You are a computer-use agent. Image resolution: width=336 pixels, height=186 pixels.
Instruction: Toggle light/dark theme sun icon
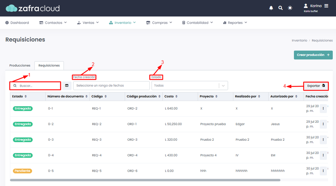pyautogui.click(x=290, y=8)
